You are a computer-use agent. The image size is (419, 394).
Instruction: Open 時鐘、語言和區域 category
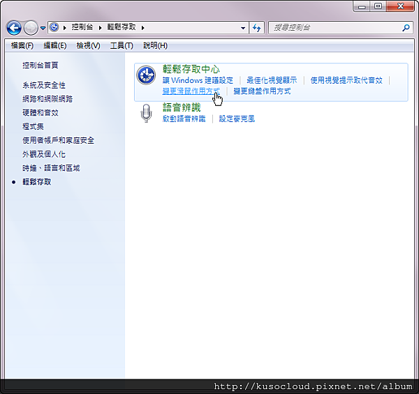51,168
